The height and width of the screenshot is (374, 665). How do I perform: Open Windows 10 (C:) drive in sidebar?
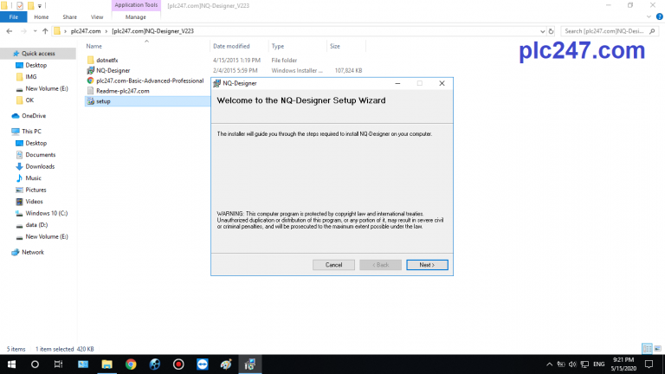[46, 213]
